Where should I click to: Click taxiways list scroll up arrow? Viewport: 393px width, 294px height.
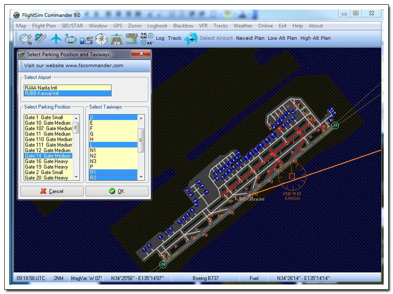pyautogui.click(x=141, y=118)
